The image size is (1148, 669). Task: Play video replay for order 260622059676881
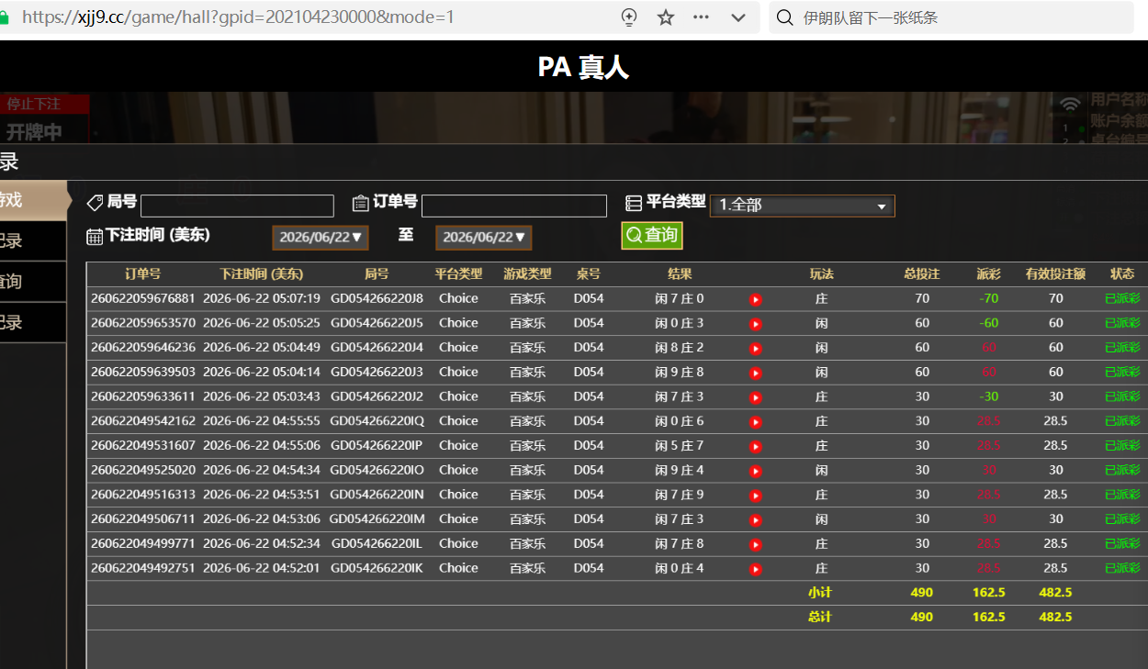(x=755, y=299)
